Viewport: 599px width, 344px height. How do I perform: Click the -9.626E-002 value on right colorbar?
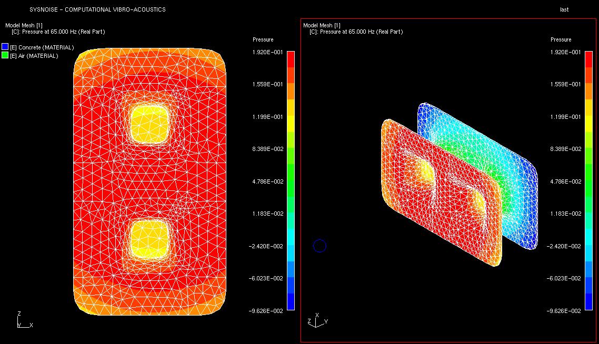[564, 311]
